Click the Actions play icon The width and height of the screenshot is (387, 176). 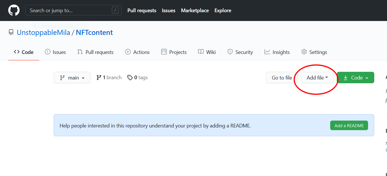coord(128,52)
